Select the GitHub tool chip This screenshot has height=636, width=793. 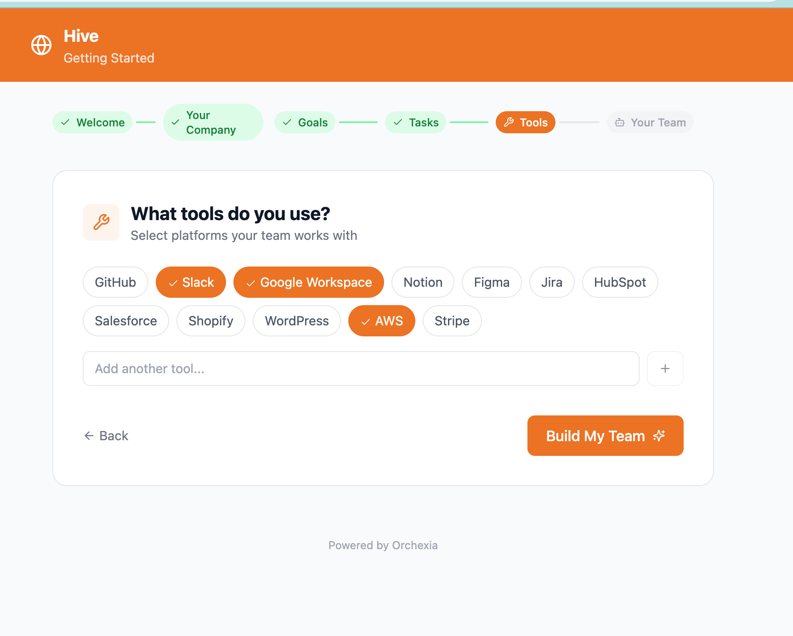point(115,282)
